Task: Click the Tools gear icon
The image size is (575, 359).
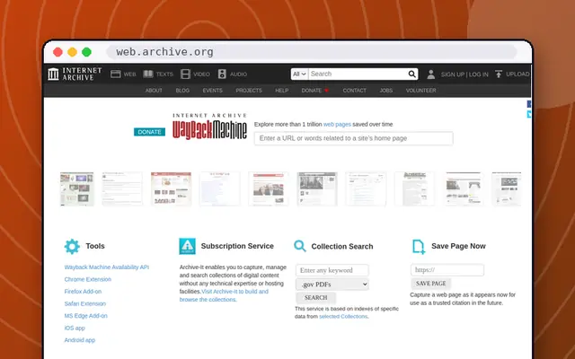Action: [72, 247]
